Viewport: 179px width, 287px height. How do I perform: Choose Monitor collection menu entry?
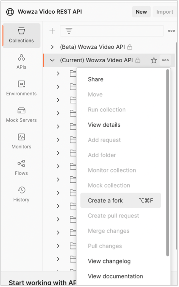(112, 170)
